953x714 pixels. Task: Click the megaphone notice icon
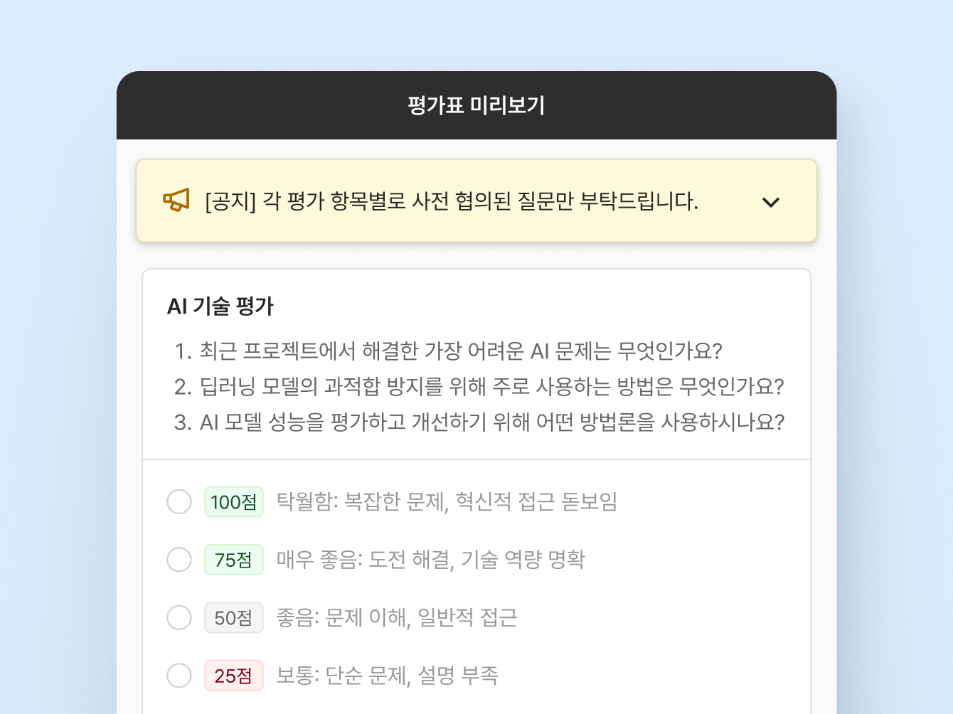tap(176, 201)
